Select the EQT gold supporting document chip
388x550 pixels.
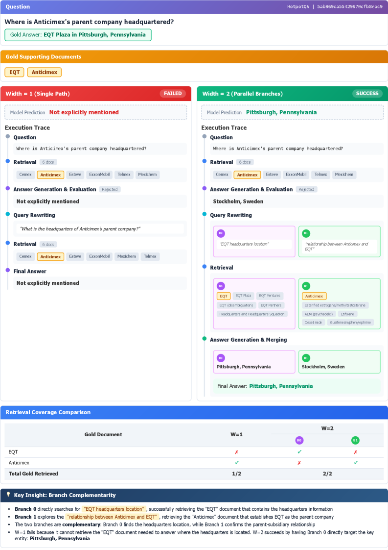pyautogui.click(x=14, y=72)
